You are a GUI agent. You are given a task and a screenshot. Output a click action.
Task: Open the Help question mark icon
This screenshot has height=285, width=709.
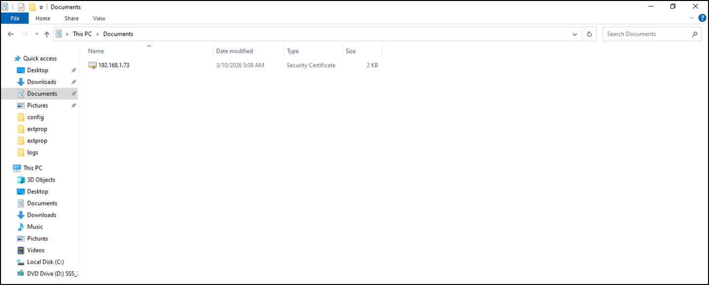(702, 18)
